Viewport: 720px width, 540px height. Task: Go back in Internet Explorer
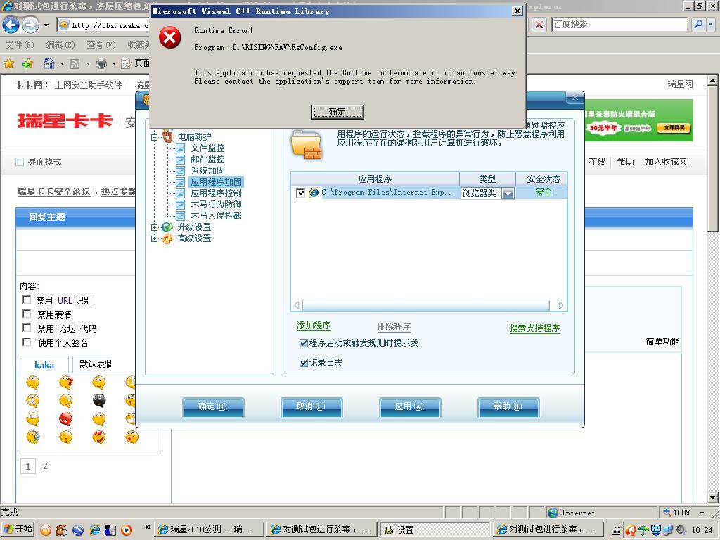[x=11, y=25]
